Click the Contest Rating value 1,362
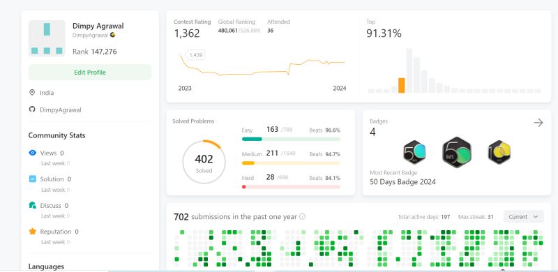 click(x=187, y=33)
